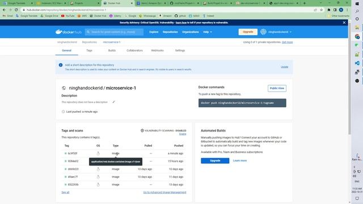
Task: Open Organizations in the top navigation
Action: tap(191, 32)
